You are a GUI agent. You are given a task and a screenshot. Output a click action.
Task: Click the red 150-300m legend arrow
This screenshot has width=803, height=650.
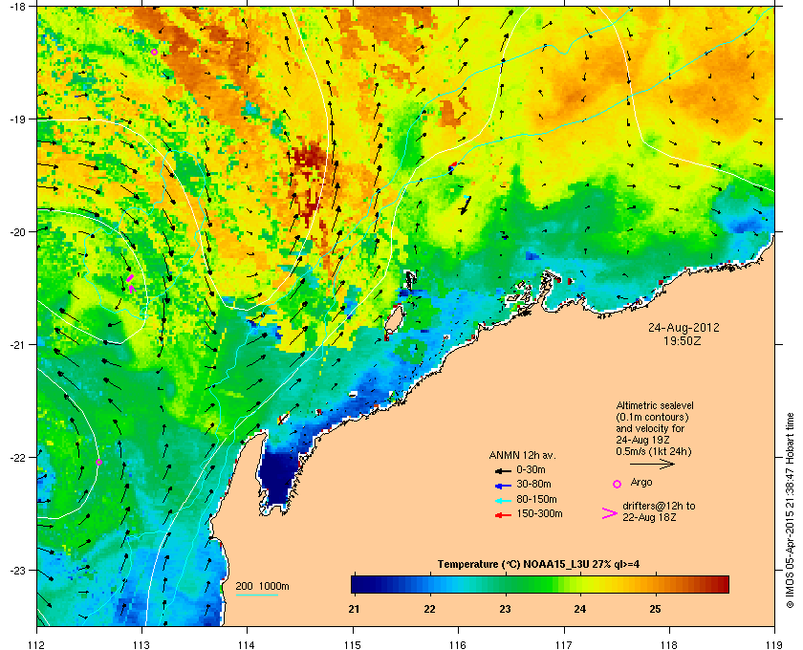pos(503,515)
